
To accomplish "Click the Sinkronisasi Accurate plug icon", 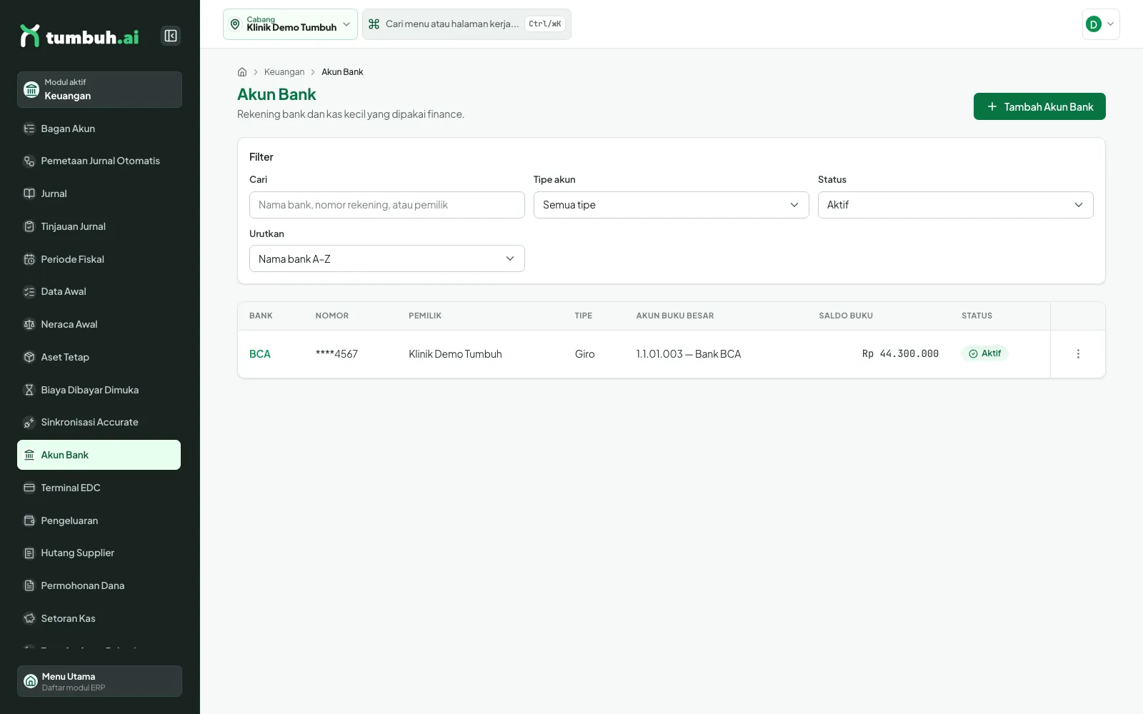I will coord(29,422).
